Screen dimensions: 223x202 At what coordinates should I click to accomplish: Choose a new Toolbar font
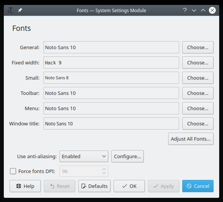tap(198, 93)
